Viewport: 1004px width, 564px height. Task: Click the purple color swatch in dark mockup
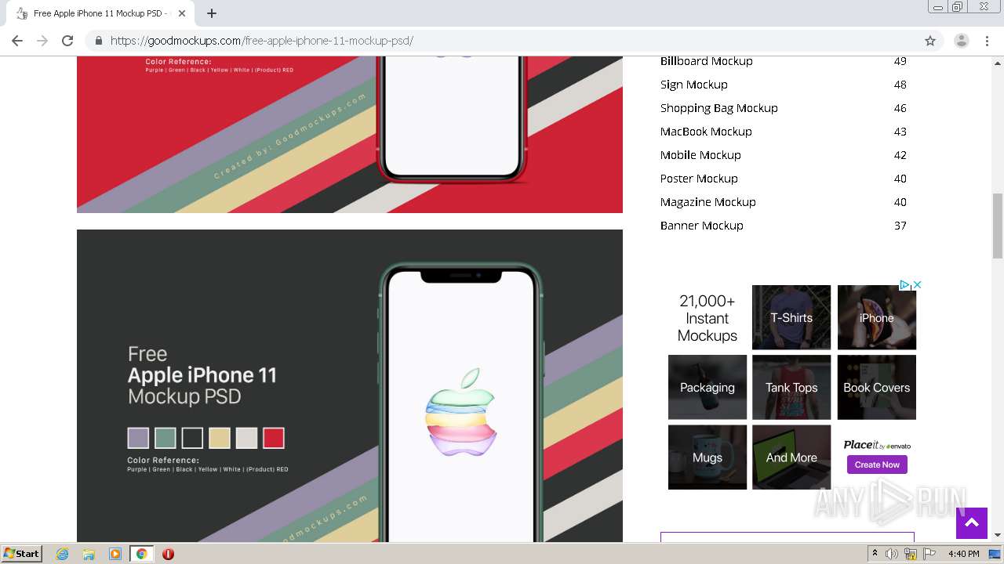[x=138, y=438]
